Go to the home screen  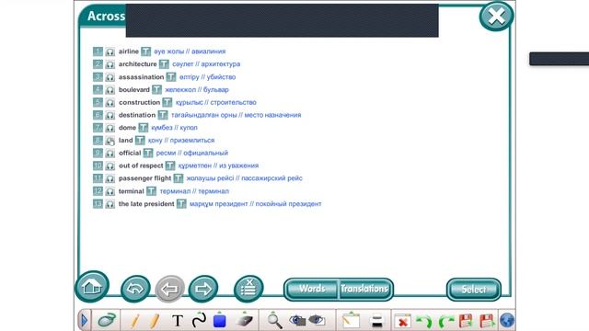tap(92, 287)
